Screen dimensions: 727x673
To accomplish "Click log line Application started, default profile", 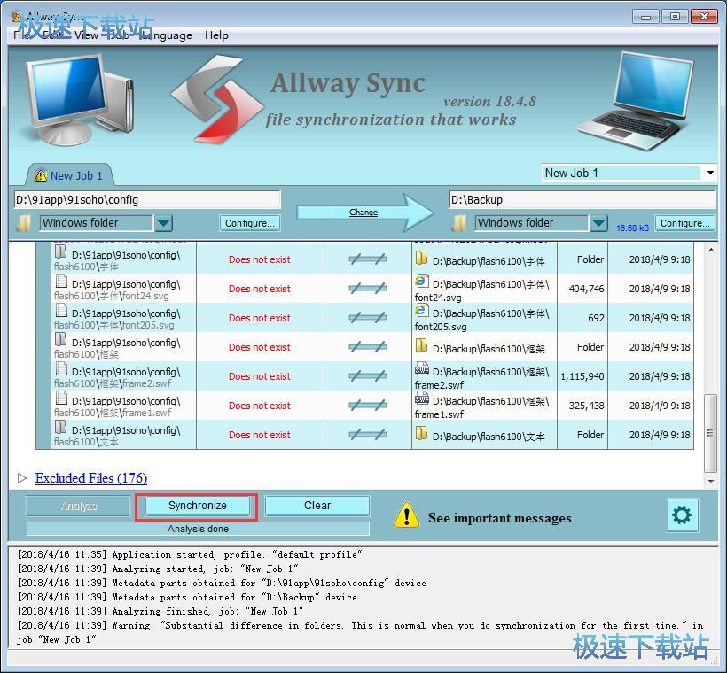I will 190,554.
